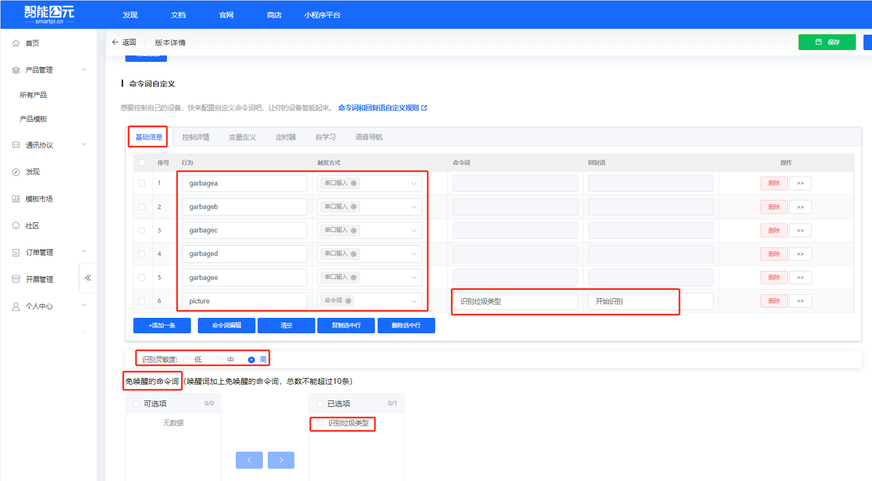Click the 社区 sidebar icon

16,226
